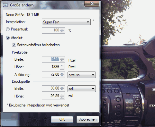Click the Druckgröße Höhe field 26,89

[51, 96]
